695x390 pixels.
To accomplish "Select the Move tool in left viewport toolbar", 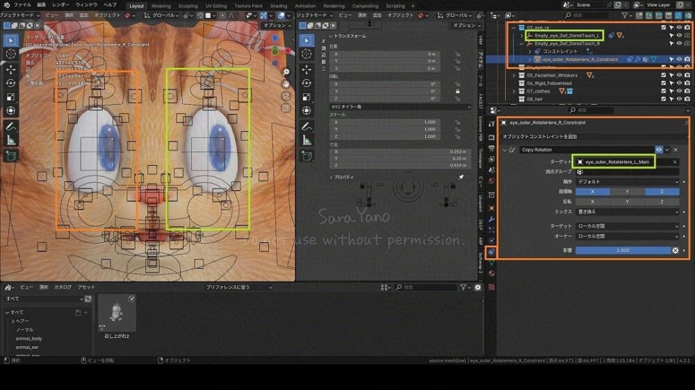I will point(11,69).
